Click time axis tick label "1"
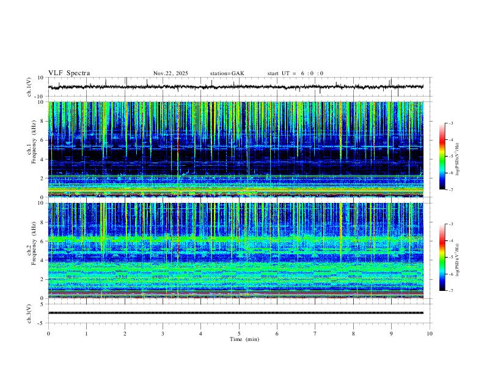Screen dimensions: 484x374 pos(86,334)
